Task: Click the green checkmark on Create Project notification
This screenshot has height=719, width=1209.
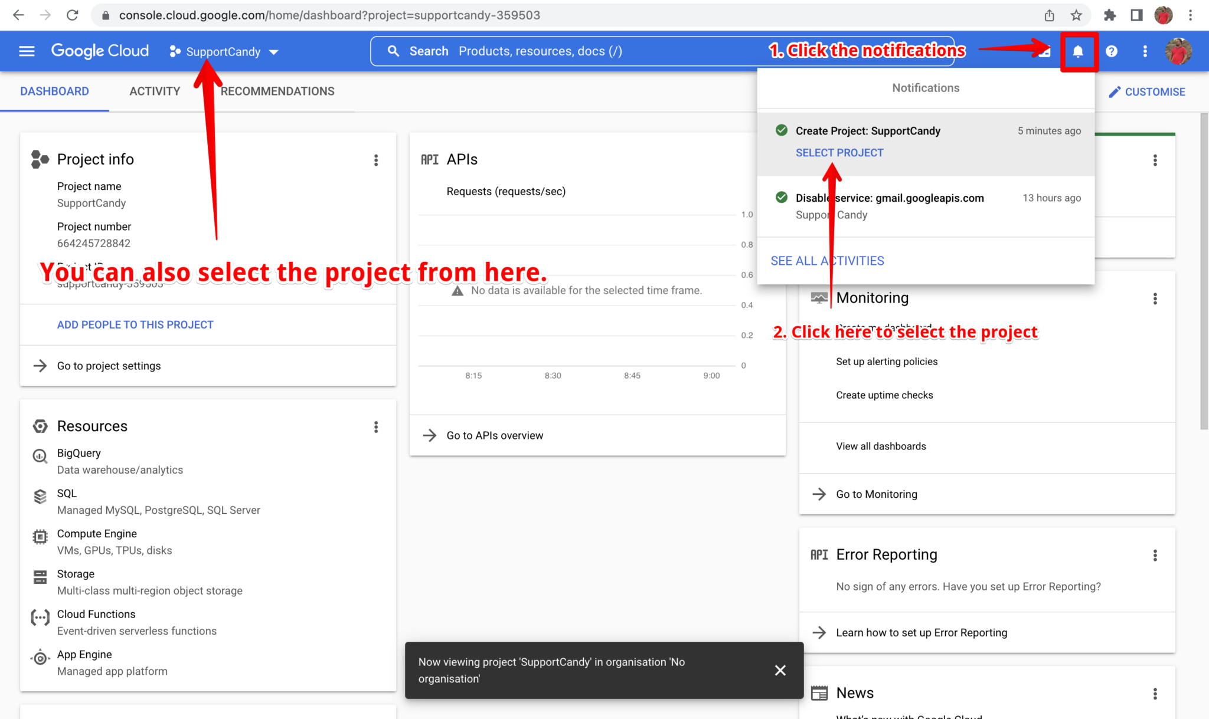Action: pos(781,130)
